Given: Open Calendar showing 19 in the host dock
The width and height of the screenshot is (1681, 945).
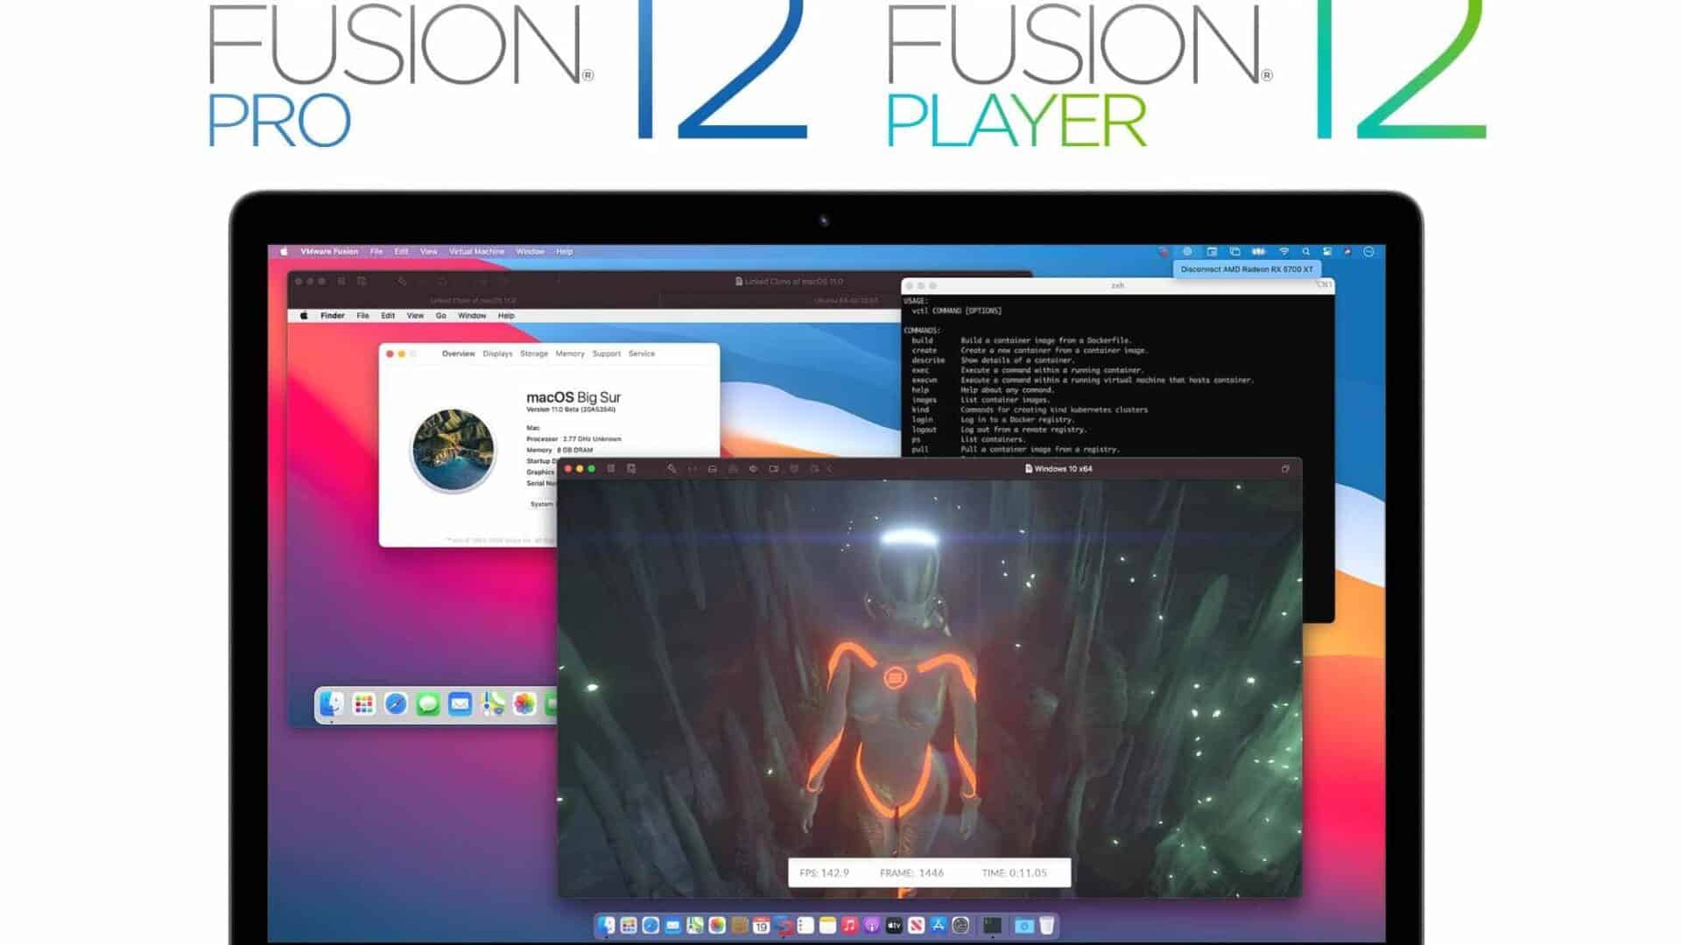Looking at the screenshot, I should [761, 925].
